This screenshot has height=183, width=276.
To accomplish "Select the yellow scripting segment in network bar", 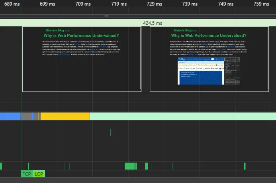I will pos(65,116).
